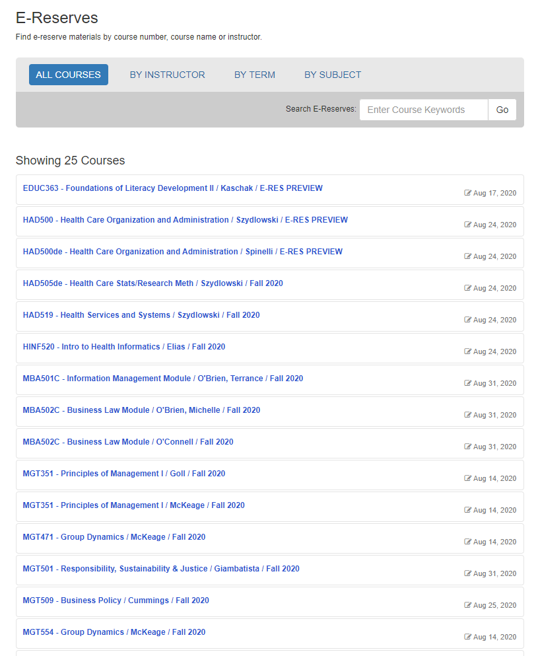The width and height of the screenshot is (538, 656).
Task: Open MGT351 Principles of Management I by Goll
Action: coord(122,473)
